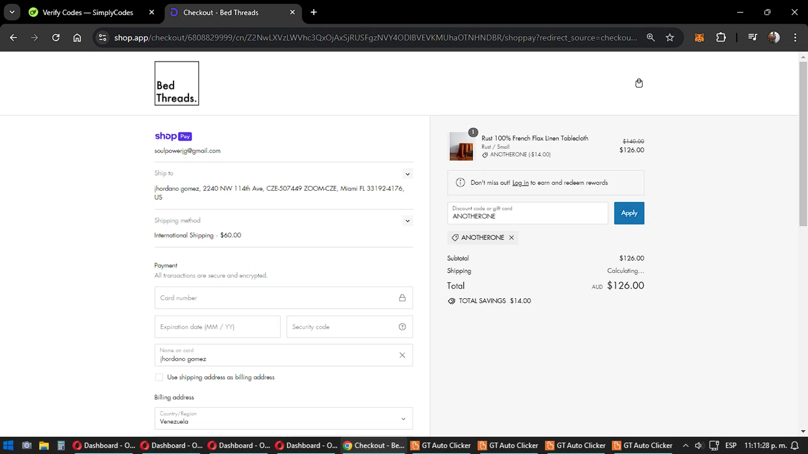Close the Verify Codes SimplyCodes tab
Viewport: 808px width, 454px height.
[151, 12]
